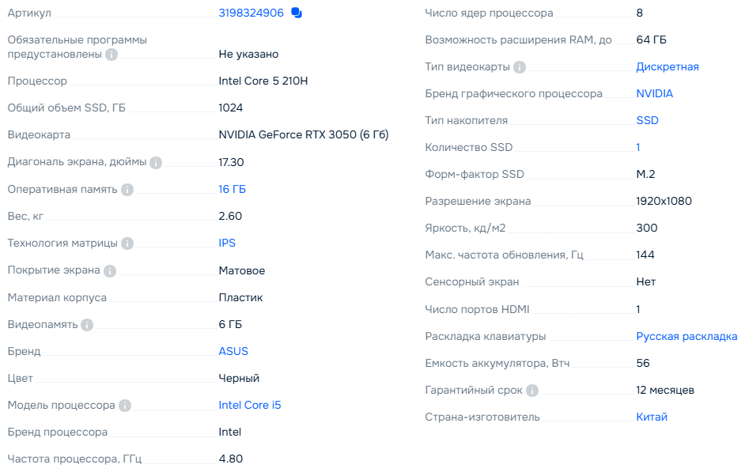Open info icon for Технология матрицы
Viewport: 745px width, 472px height.
(127, 244)
